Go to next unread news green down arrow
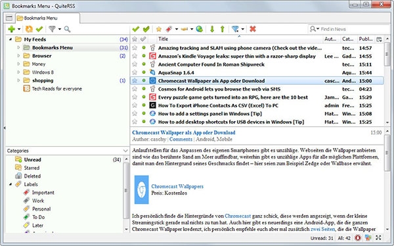This screenshot has height=246, width=394. [x=212, y=29]
